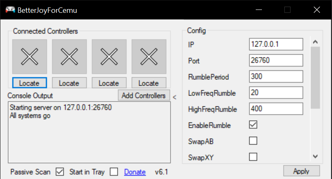Click the IP input field
Image resolution: width=332 pixels, height=179 pixels.
276,44
